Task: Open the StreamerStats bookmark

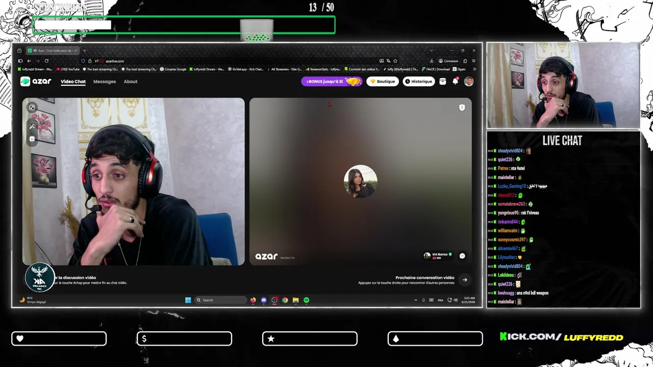Action: (x=322, y=69)
